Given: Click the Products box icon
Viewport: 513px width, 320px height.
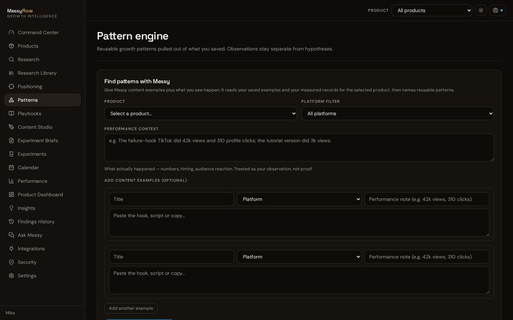Looking at the screenshot, I should coord(11,46).
